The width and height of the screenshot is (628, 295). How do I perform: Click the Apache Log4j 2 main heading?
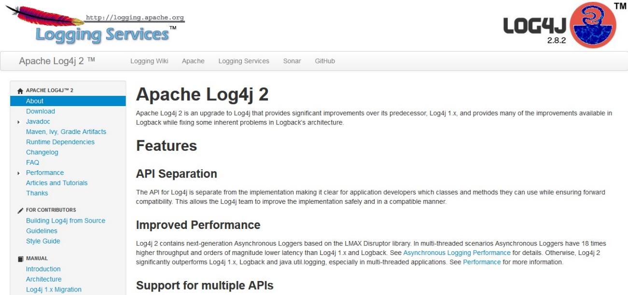pyautogui.click(x=202, y=94)
